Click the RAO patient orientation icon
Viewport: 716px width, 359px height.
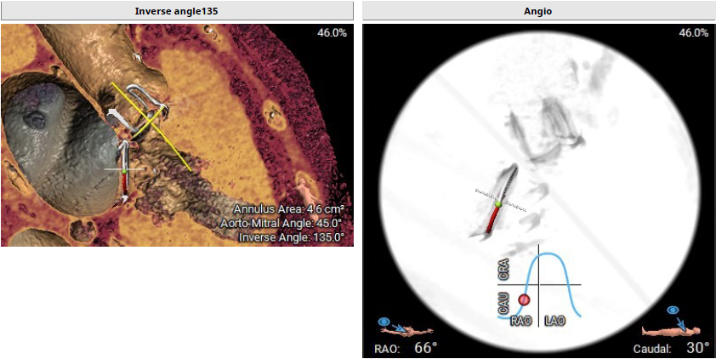(x=406, y=326)
